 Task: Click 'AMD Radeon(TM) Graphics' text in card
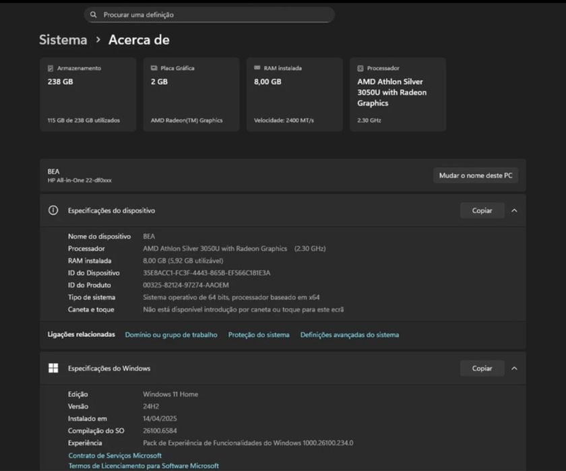coord(187,120)
